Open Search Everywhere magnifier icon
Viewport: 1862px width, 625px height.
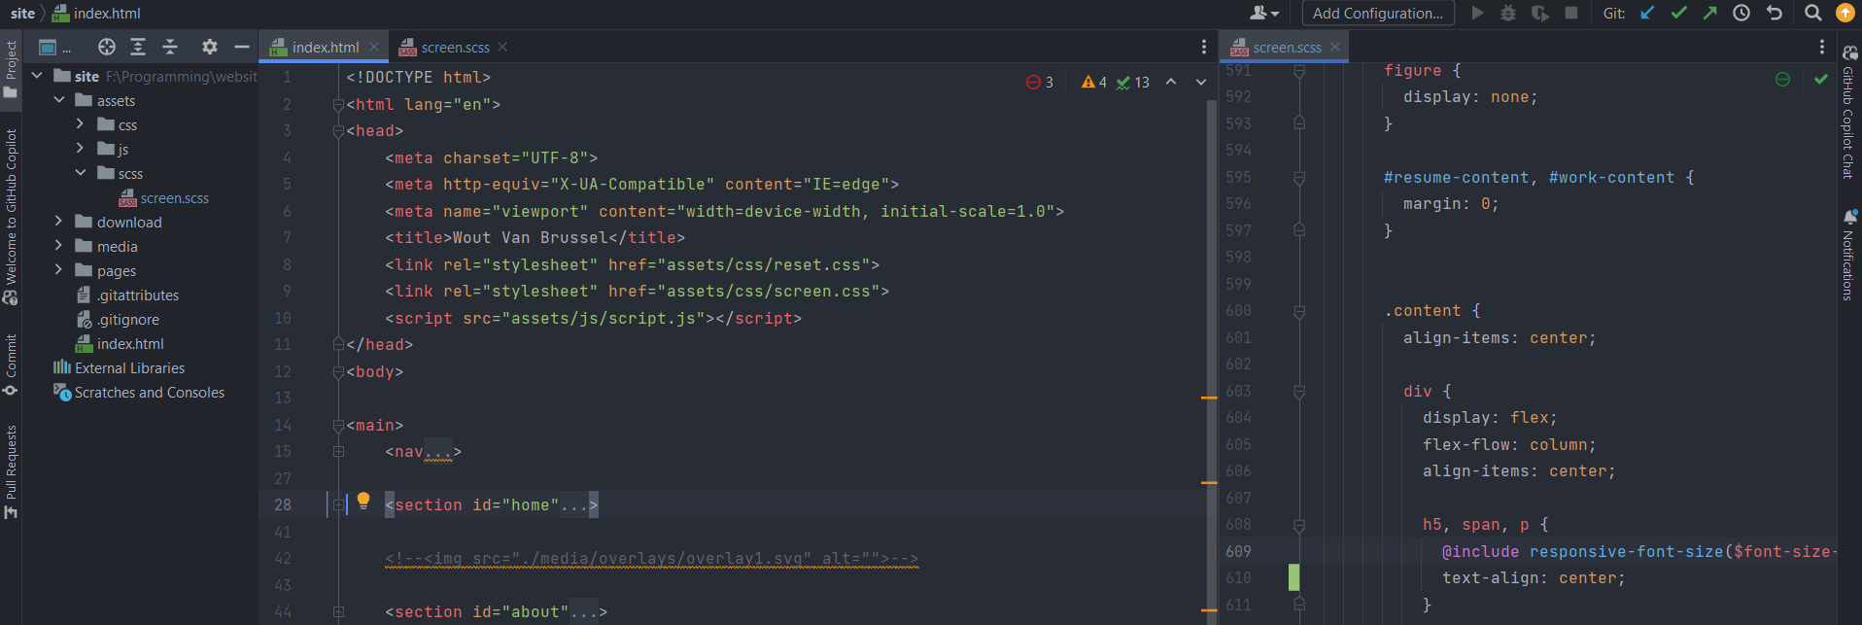[x=1812, y=13]
